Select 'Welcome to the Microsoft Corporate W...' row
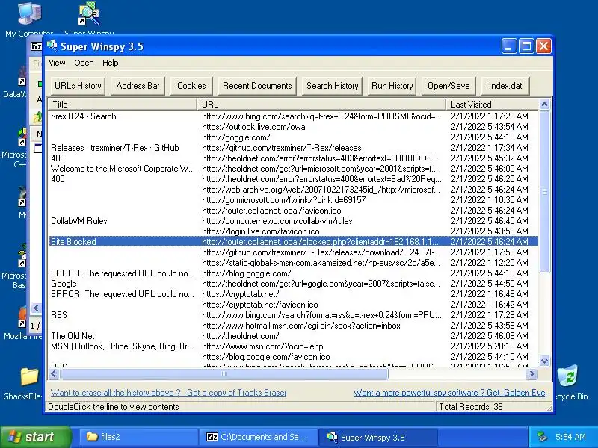The image size is (598, 448). point(293,169)
